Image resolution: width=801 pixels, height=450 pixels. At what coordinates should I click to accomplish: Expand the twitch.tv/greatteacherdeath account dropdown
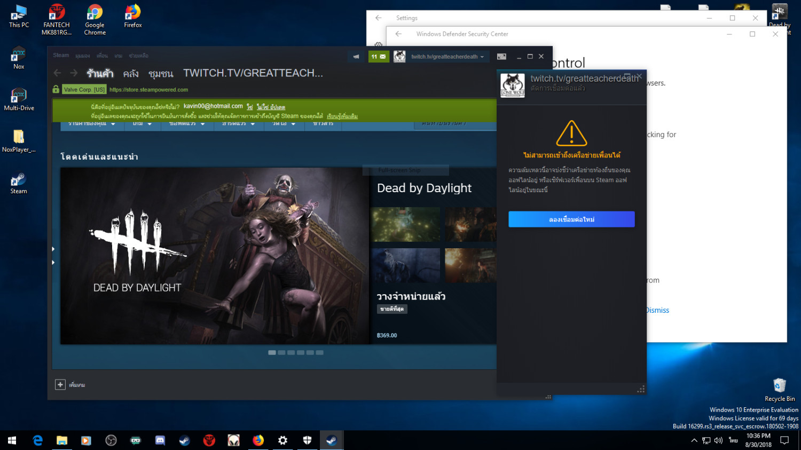447,57
